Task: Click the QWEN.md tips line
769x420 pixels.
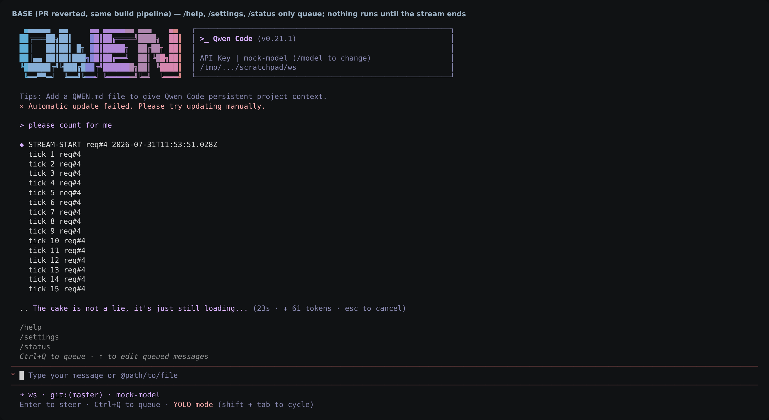Action: click(x=173, y=97)
